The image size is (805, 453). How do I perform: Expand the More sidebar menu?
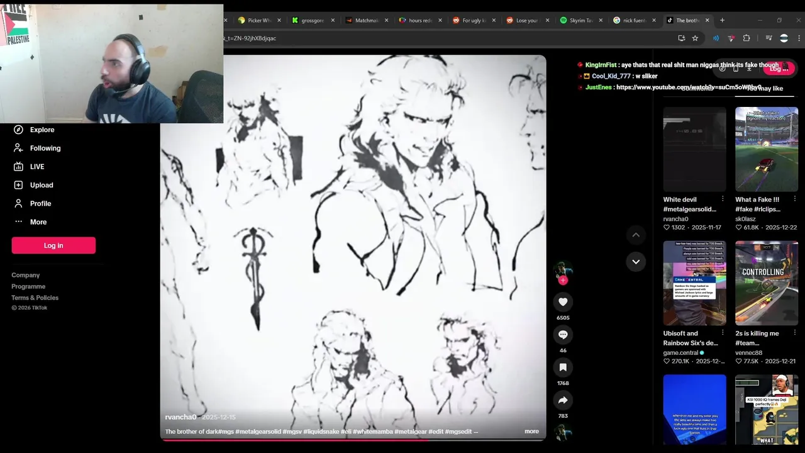(31, 222)
